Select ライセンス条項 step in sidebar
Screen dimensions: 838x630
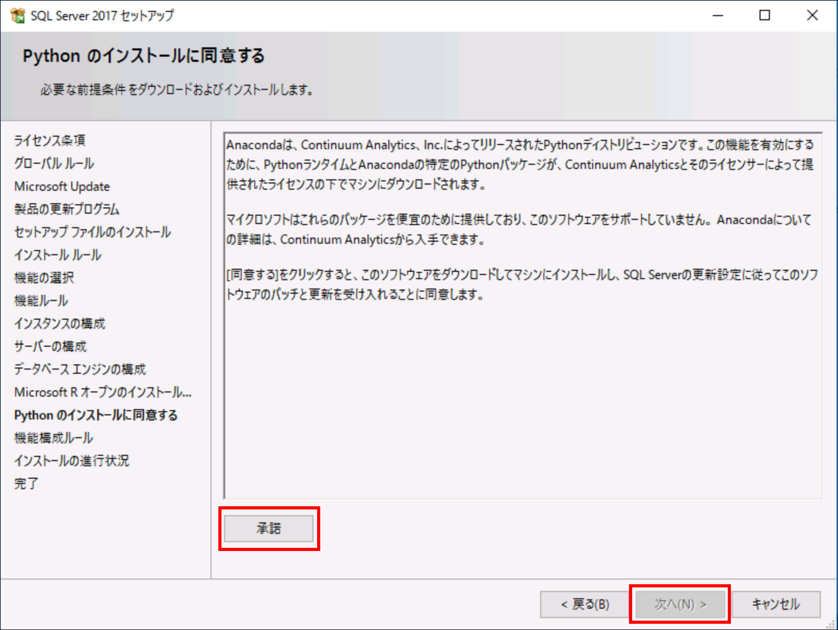[x=50, y=140]
